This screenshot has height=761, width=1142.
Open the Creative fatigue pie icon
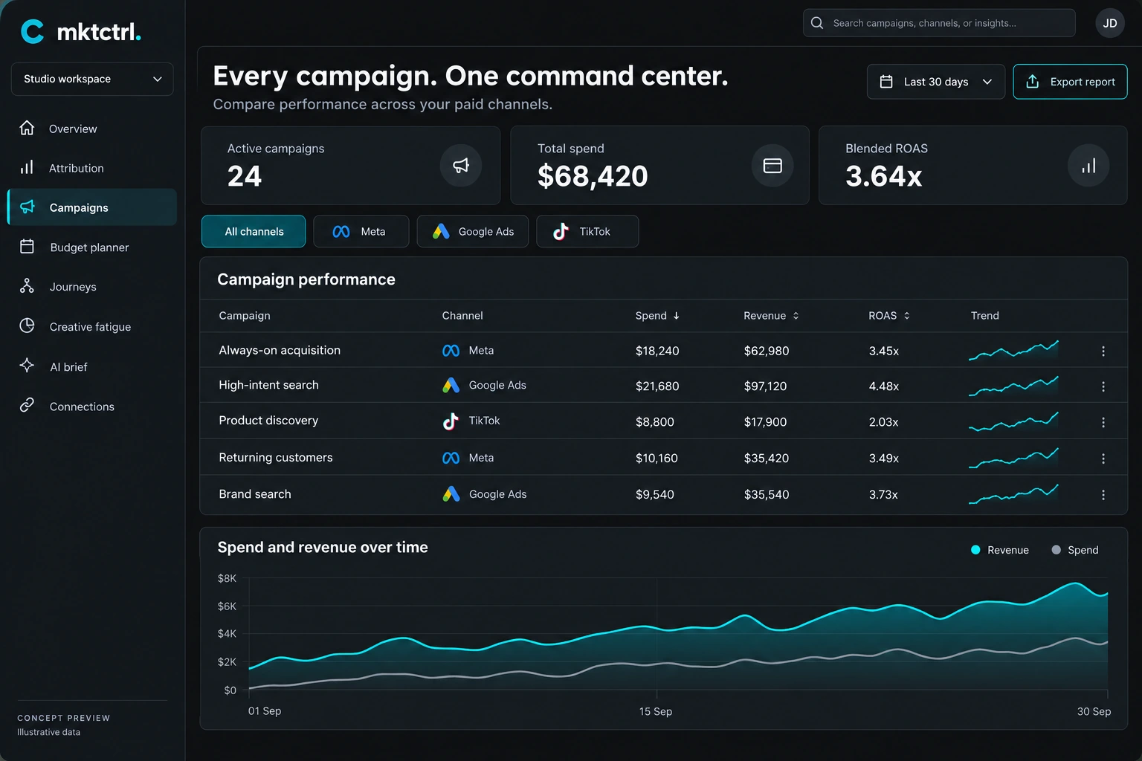tap(27, 326)
